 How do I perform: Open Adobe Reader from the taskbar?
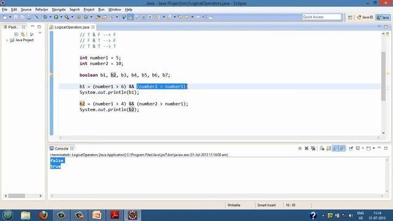tap(115, 215)
